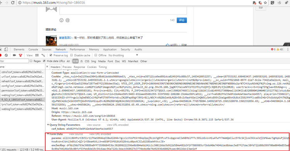Toggle the Regex filter checkbox
290x151 pixels.
31,61
